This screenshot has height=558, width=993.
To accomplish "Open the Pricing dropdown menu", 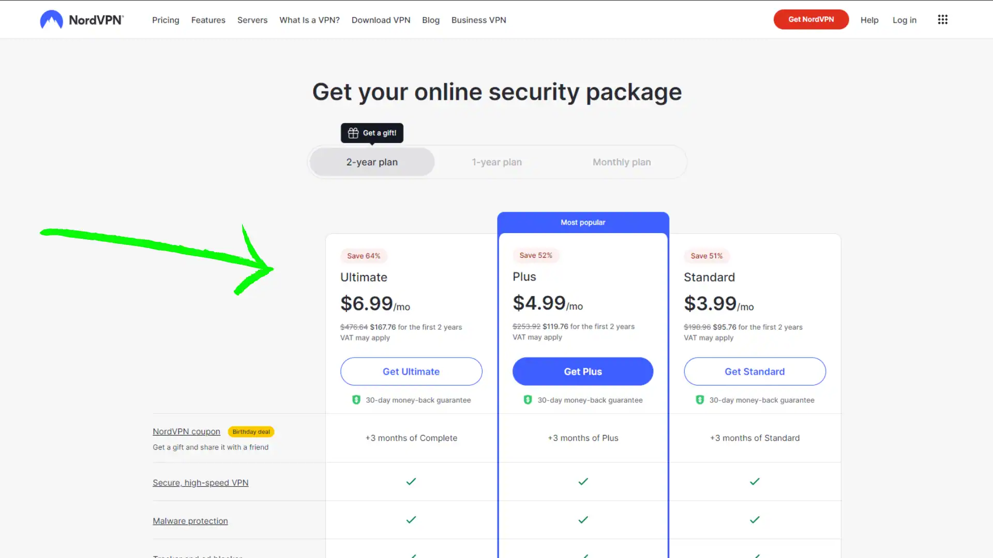I will point(165,20).
